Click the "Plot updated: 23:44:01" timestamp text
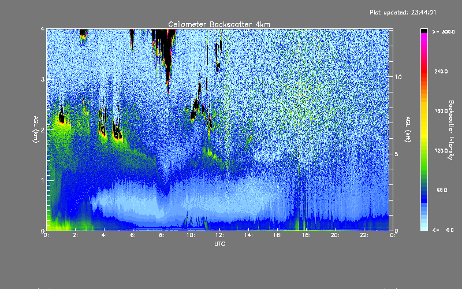The image size is (462, 289). click(x=403, y=12)
